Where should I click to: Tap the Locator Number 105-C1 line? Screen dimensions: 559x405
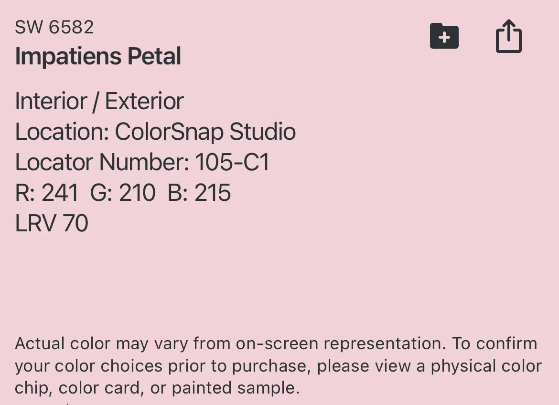click(x=142, y=162)
